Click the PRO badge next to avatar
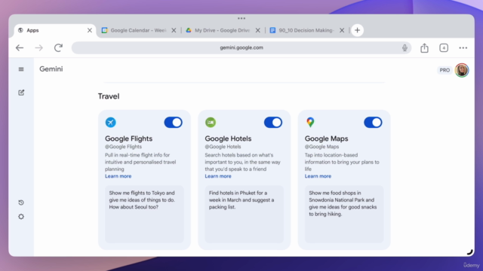Image resolution: width=483 pixels, height=271 pixels. click(x=445, y=70)
